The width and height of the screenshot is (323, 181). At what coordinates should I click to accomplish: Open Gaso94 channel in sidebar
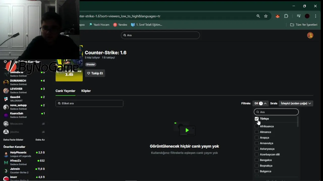click(x=24, y=99)
